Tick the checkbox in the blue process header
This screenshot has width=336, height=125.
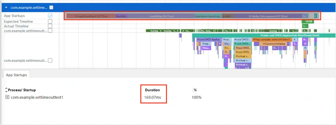tap(51, 7)
